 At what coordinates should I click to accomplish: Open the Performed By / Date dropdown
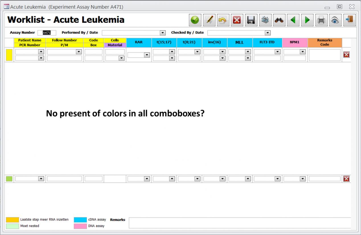(x=163, y=33)
